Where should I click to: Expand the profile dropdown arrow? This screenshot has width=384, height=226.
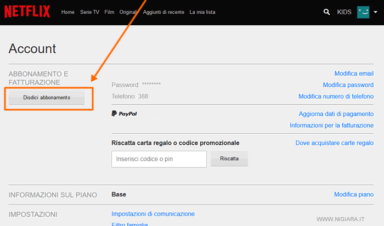pos(375,12)
